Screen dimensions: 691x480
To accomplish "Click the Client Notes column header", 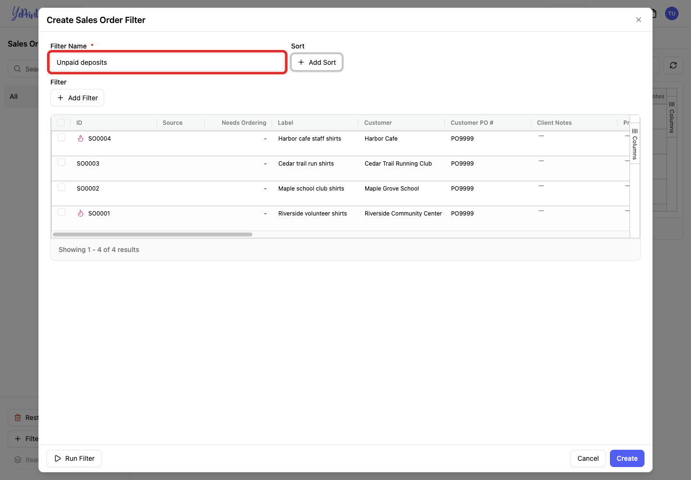I will tap(554, 123).
